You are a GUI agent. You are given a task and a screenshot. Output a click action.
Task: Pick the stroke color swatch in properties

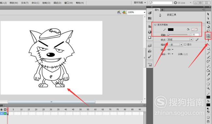click(x=171, y=30)
